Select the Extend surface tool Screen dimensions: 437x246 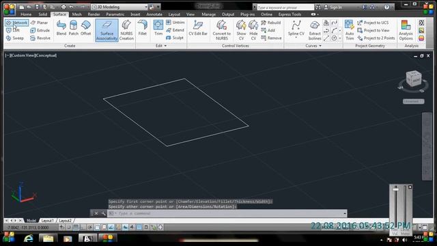click(x=175, y=30)
